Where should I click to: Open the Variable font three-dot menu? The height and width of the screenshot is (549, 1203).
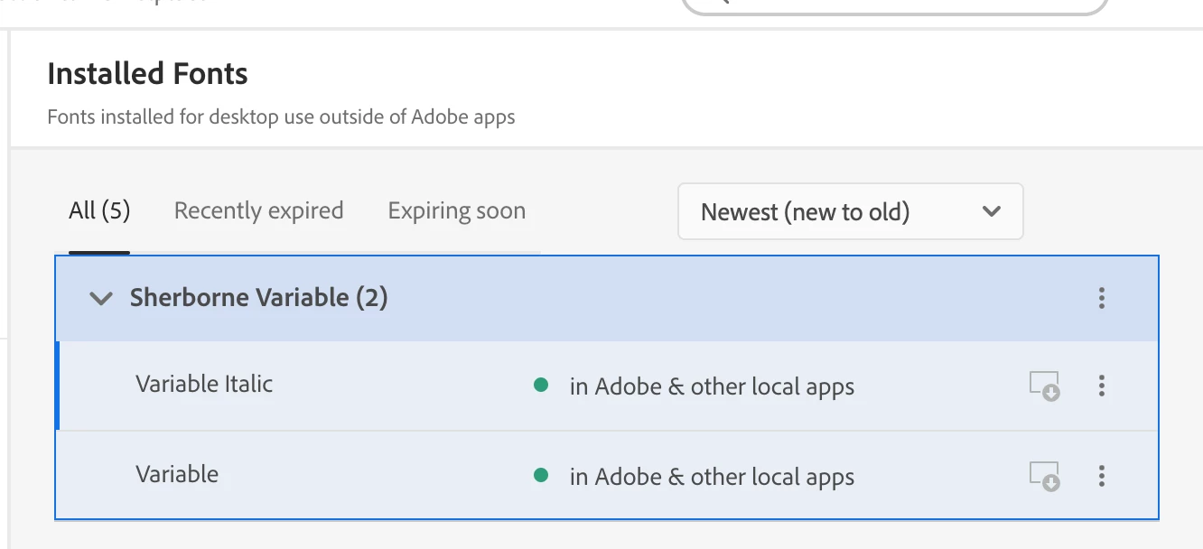coord(1101,476)
